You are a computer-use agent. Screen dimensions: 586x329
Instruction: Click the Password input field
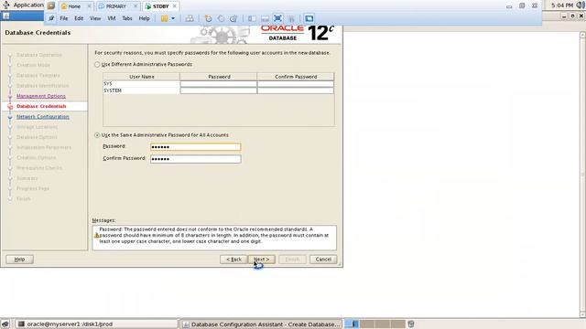click(195, 147)
